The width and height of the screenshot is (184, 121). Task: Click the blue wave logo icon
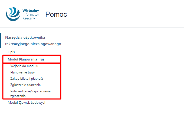coord(13,14)
